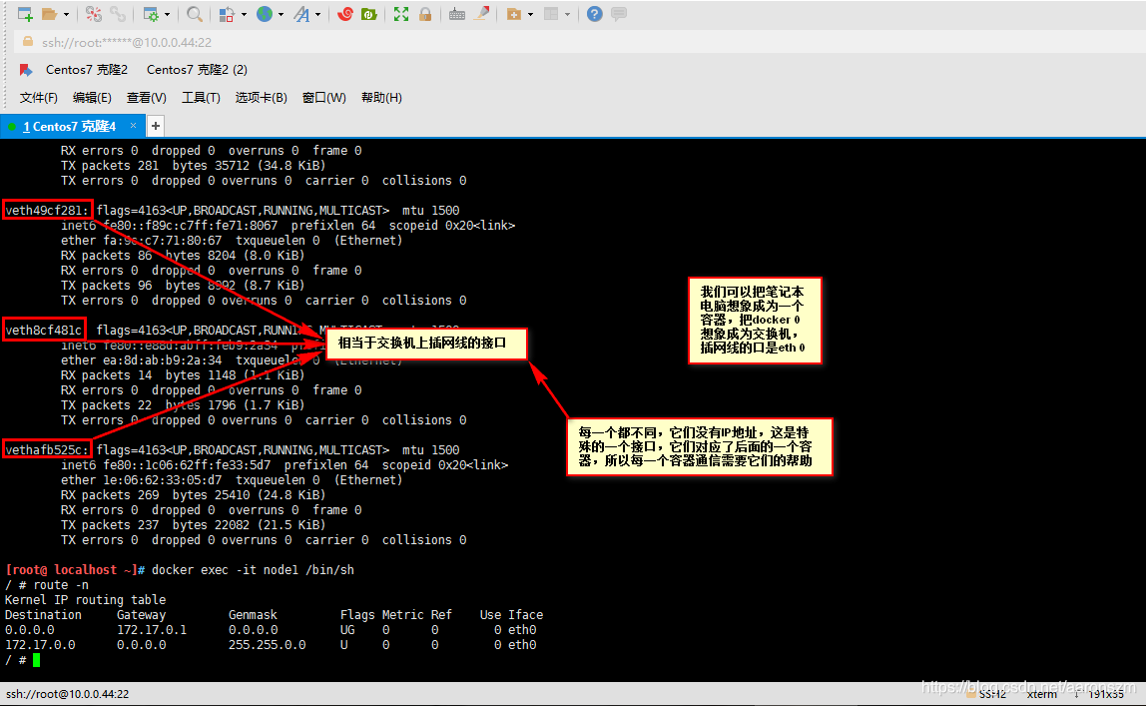Click the green terminal cursor at prompt
The height and width of the screenshot is (706, 1146).
coord(37,660)
